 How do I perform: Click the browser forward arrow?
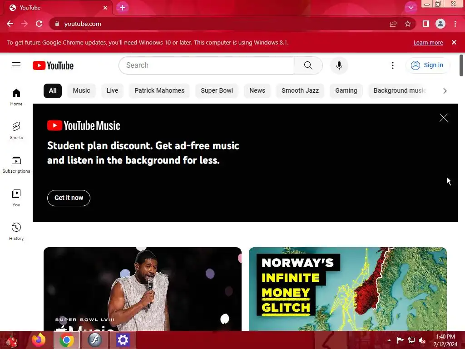(x=25, y=24)
